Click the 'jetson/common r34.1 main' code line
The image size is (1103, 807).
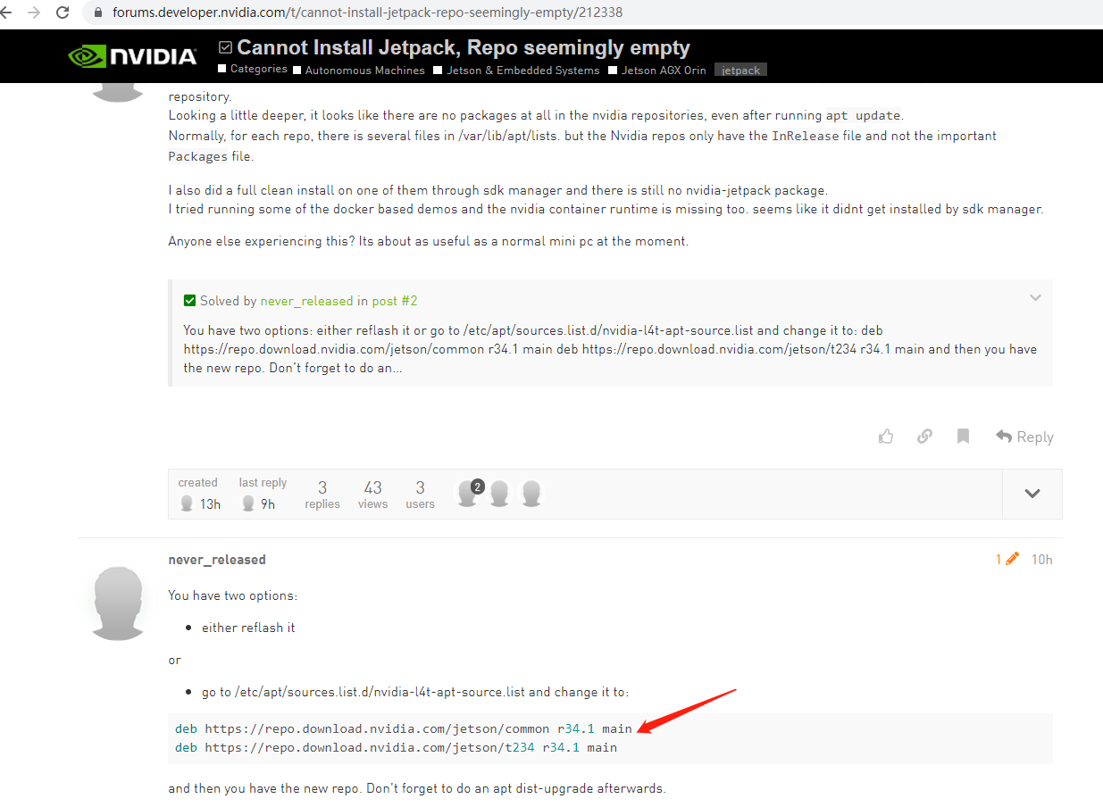[x=404, y=729]
